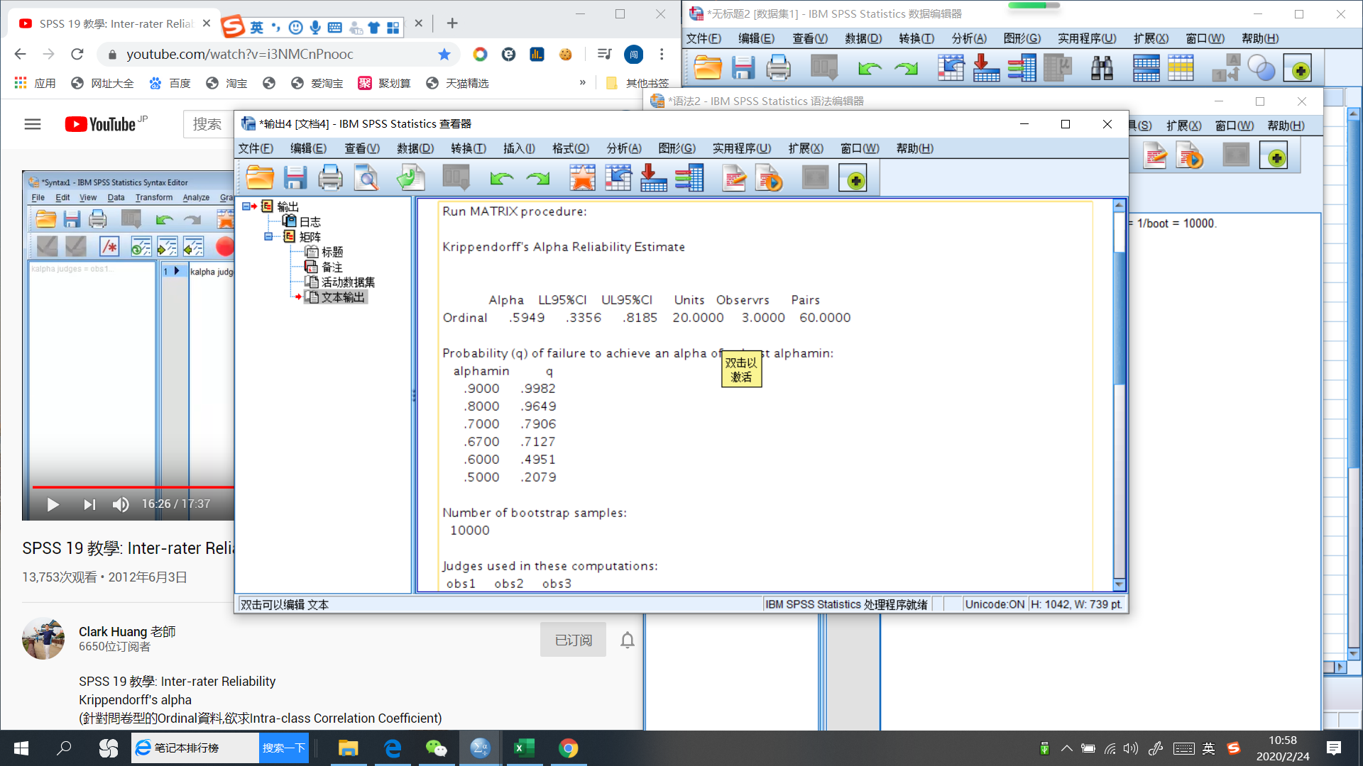The height and width of the screenshot is (766, 1363).
Task: Open Clark Huang 老師 channel link
Action: [x=127, y=631]
